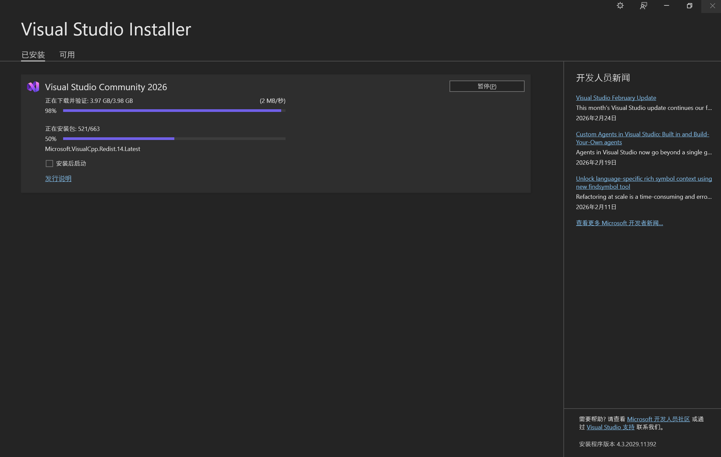Click the Visual Studio Community logo icon
The width and height of the screenshot is (721, 457).
(33, 87)
